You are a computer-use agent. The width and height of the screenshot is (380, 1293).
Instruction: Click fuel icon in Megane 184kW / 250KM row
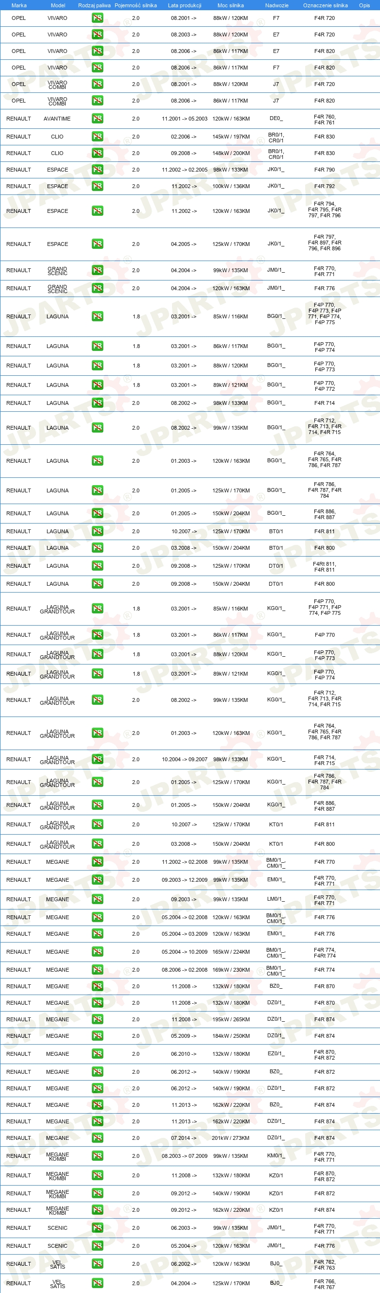click(x=97, y=1036)
